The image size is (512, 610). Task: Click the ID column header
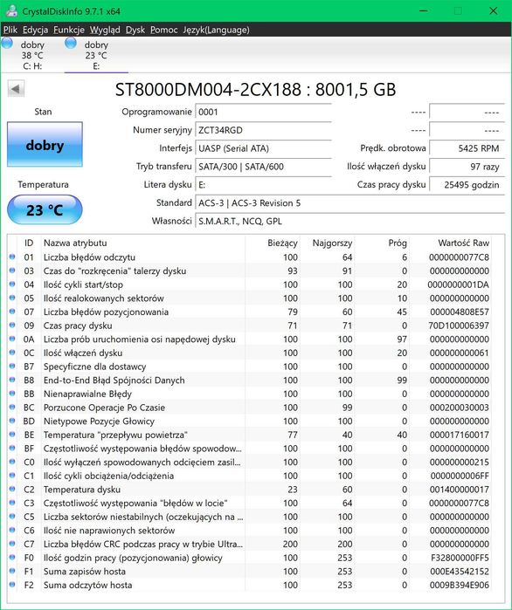point(29,243)
